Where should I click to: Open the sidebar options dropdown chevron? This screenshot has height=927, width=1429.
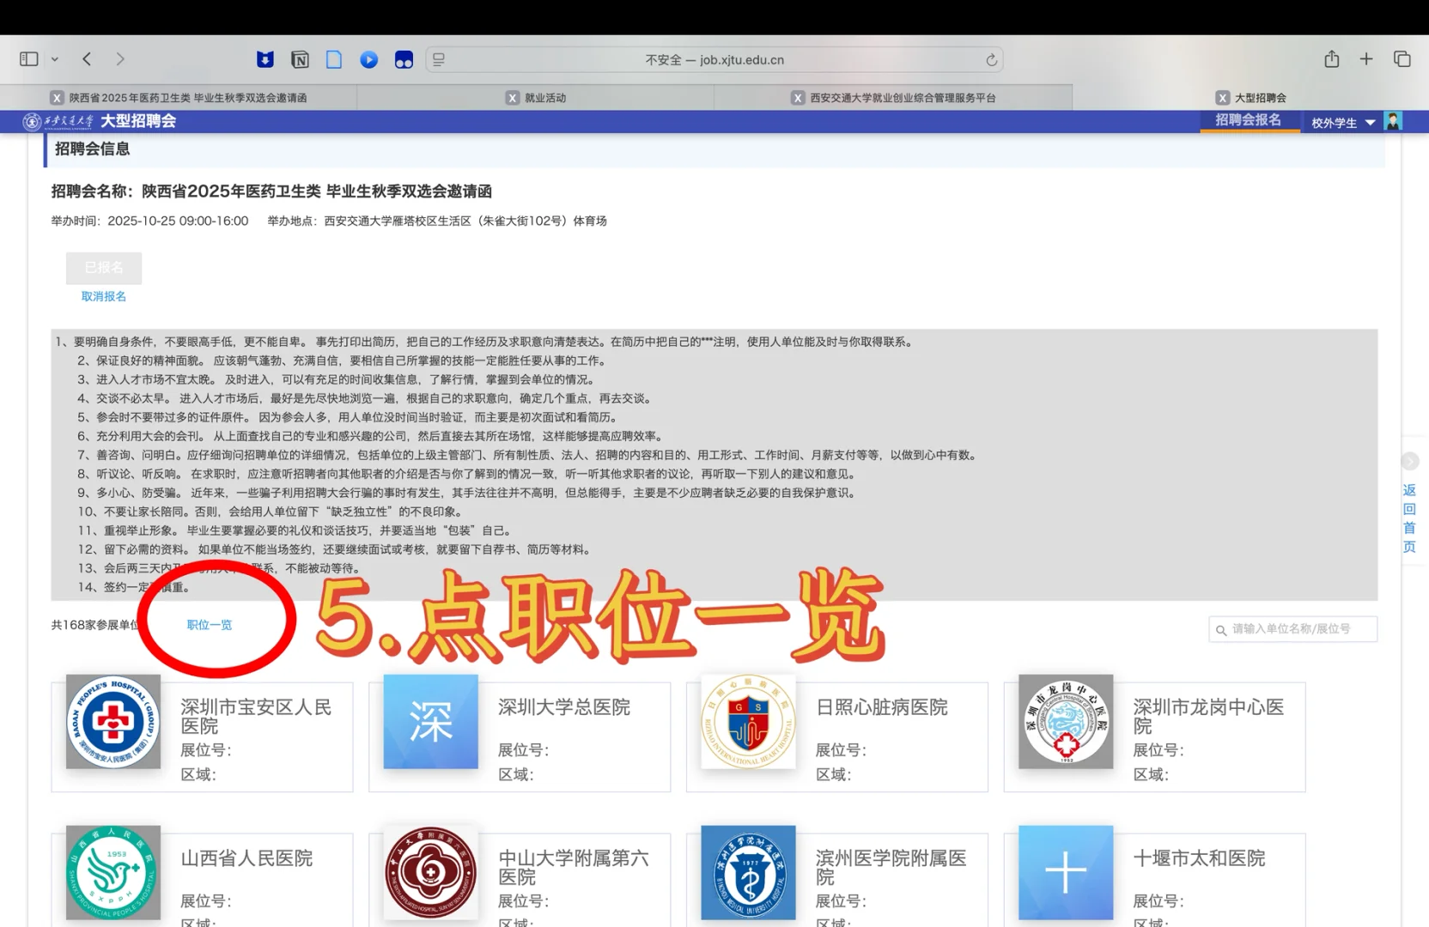click(55, 59)
